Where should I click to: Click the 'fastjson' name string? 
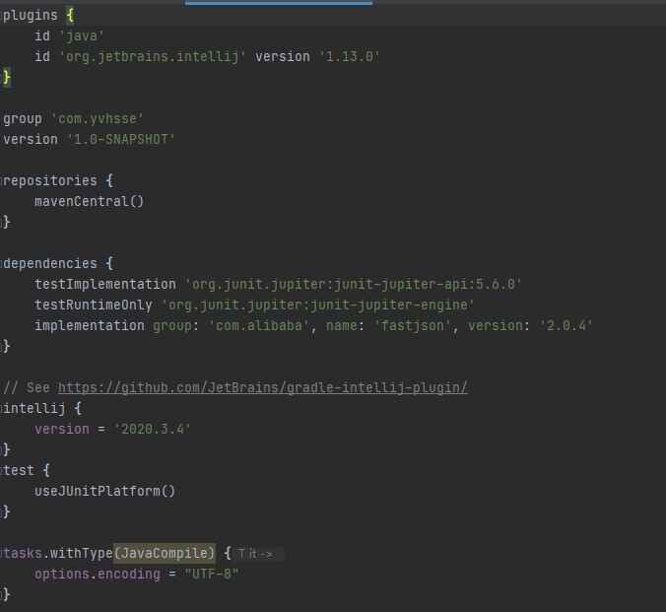(412, 326)
